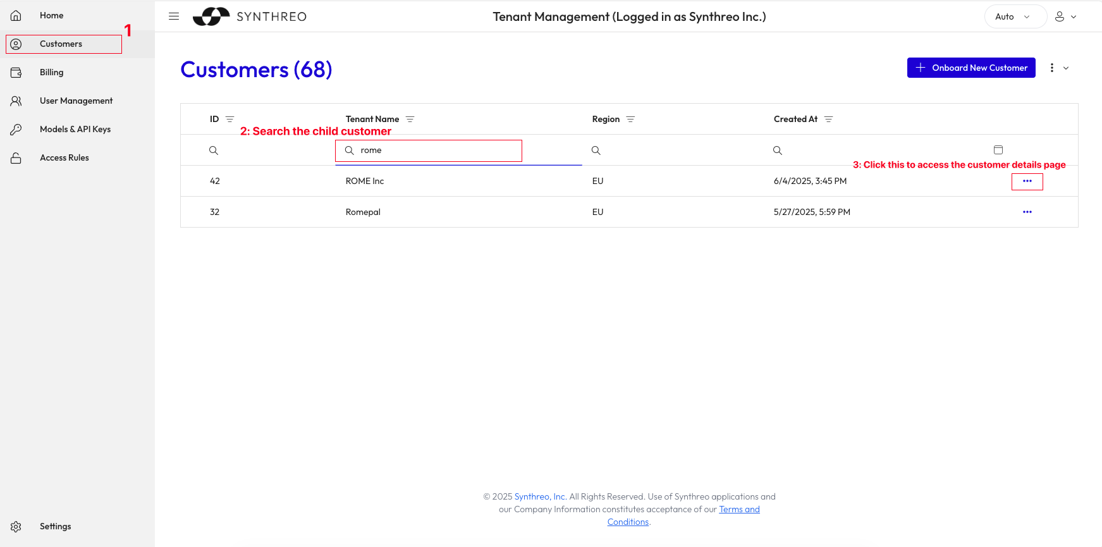Open the Tenant Name column filter icon

410,120
